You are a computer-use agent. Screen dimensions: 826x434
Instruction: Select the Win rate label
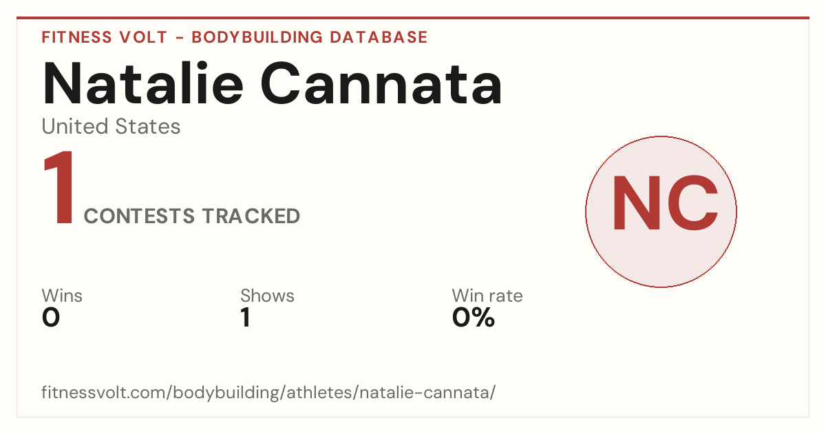487,296
